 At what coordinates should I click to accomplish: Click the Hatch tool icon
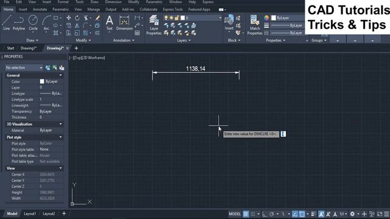[55, 33]
